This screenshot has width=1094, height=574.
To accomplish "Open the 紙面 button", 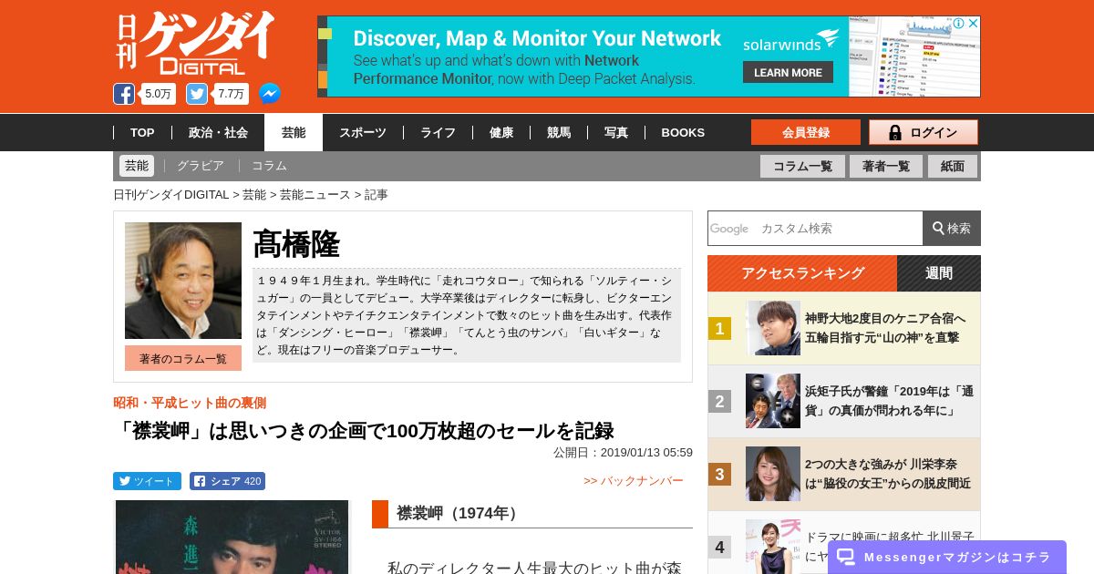I will click(x=953, y=166).
